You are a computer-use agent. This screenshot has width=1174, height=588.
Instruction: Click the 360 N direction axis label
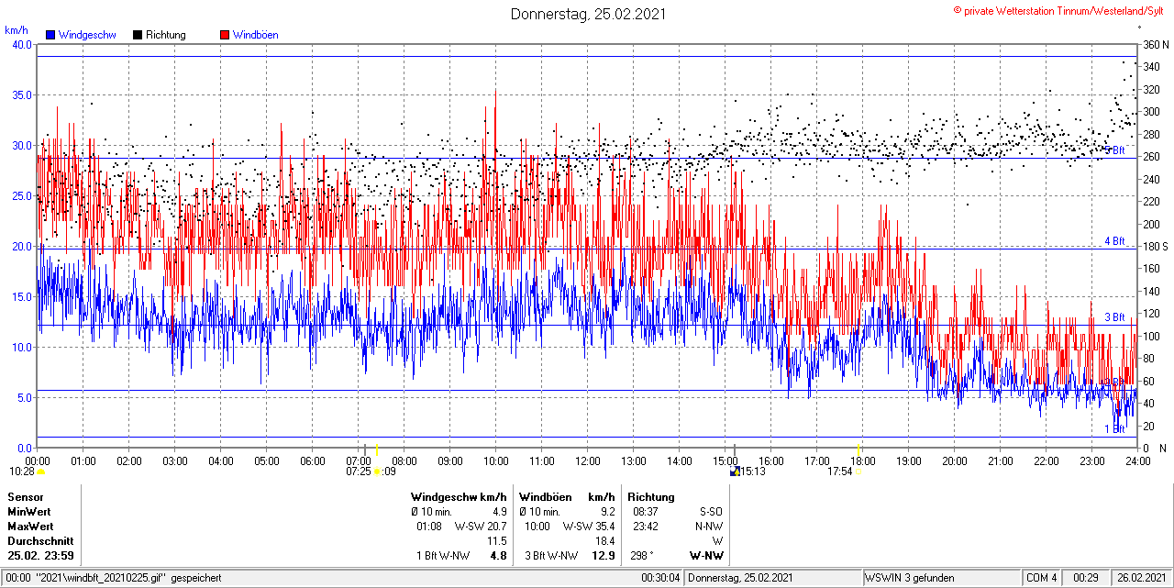click(1155, 44)
